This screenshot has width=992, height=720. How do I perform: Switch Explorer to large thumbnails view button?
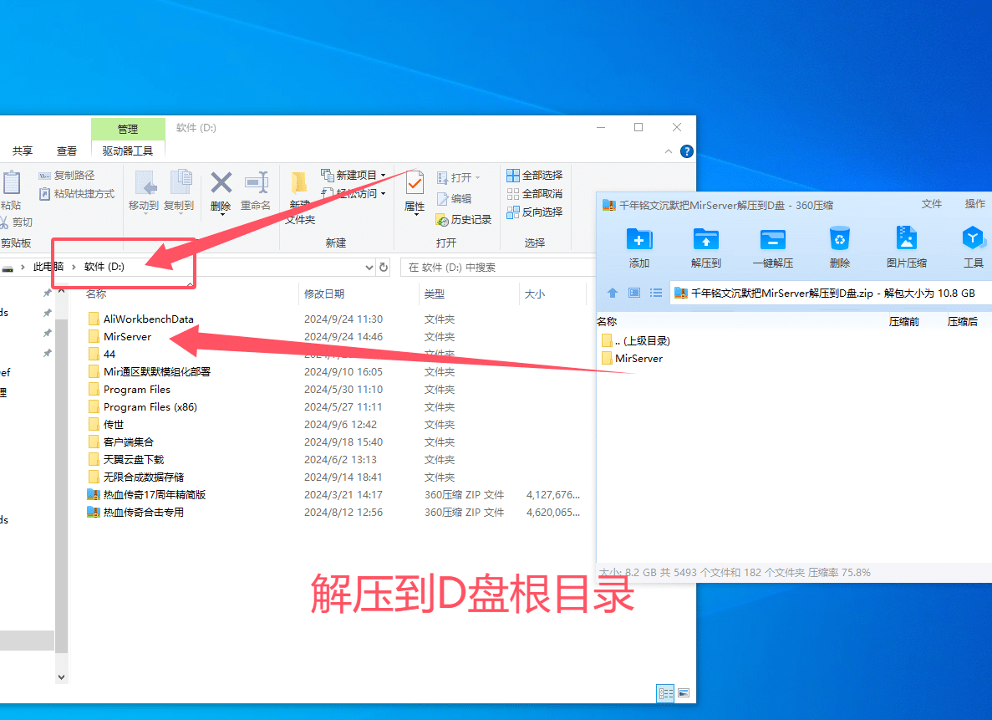click(684, 693)
